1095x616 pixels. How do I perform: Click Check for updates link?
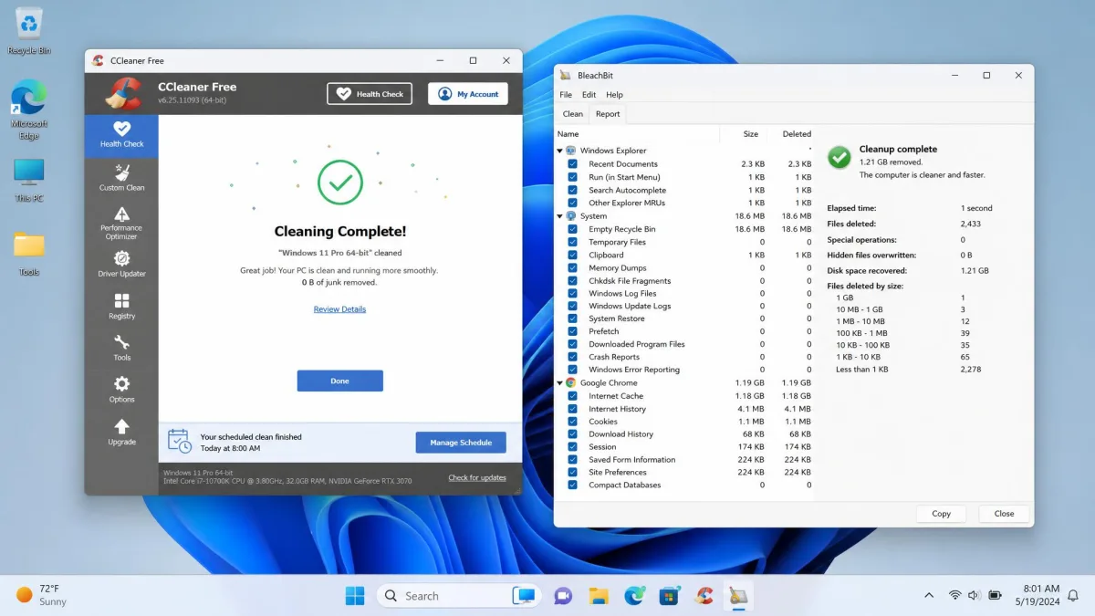[x=477, y=478]
